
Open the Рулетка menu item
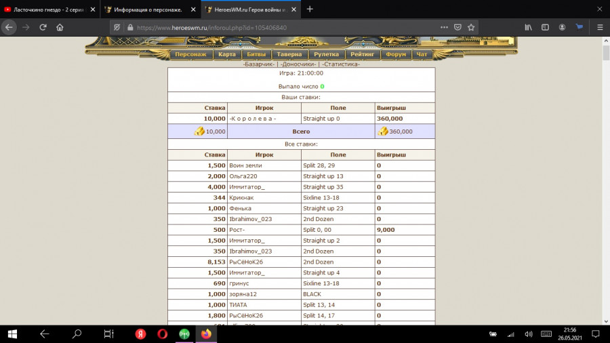point(326,54)
